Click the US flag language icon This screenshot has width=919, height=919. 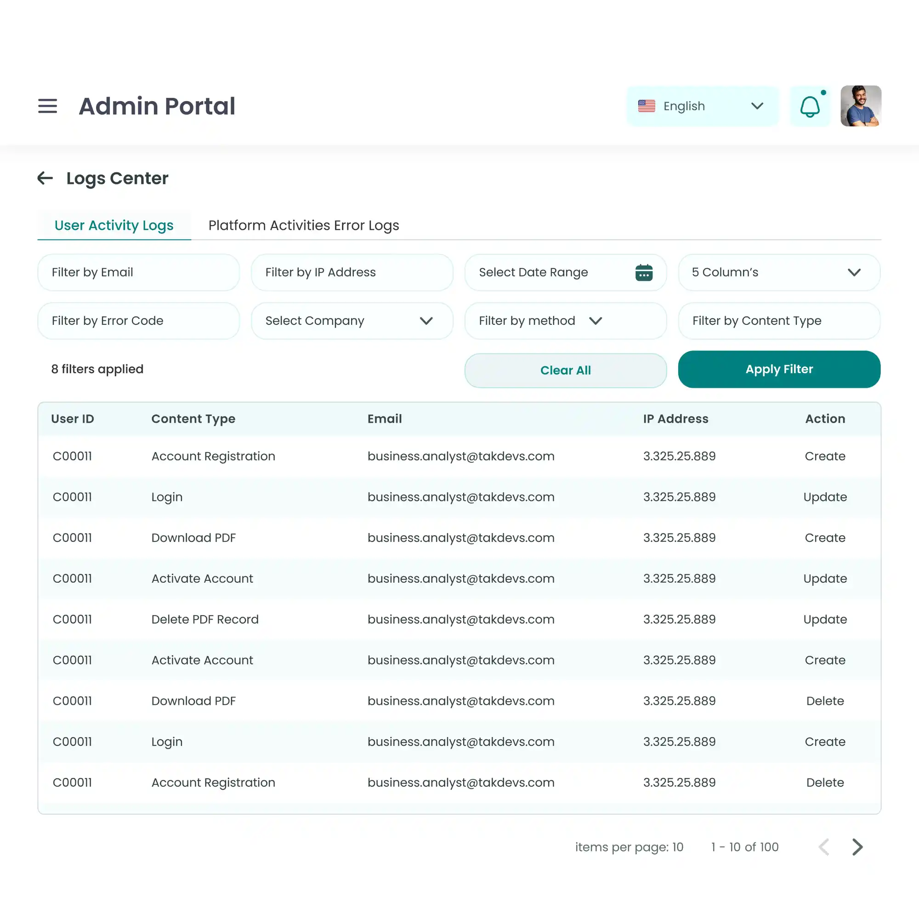click(647, 106)
